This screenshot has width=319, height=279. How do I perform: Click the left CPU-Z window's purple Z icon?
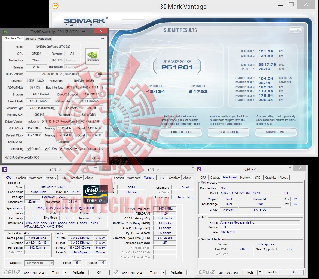tap(5, 169)
